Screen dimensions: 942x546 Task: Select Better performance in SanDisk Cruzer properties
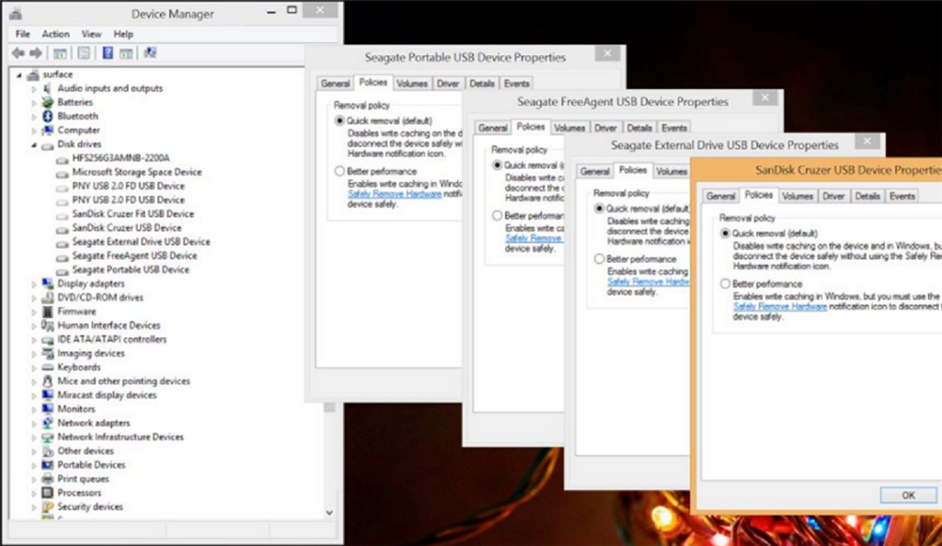click(x=725, y=284)
